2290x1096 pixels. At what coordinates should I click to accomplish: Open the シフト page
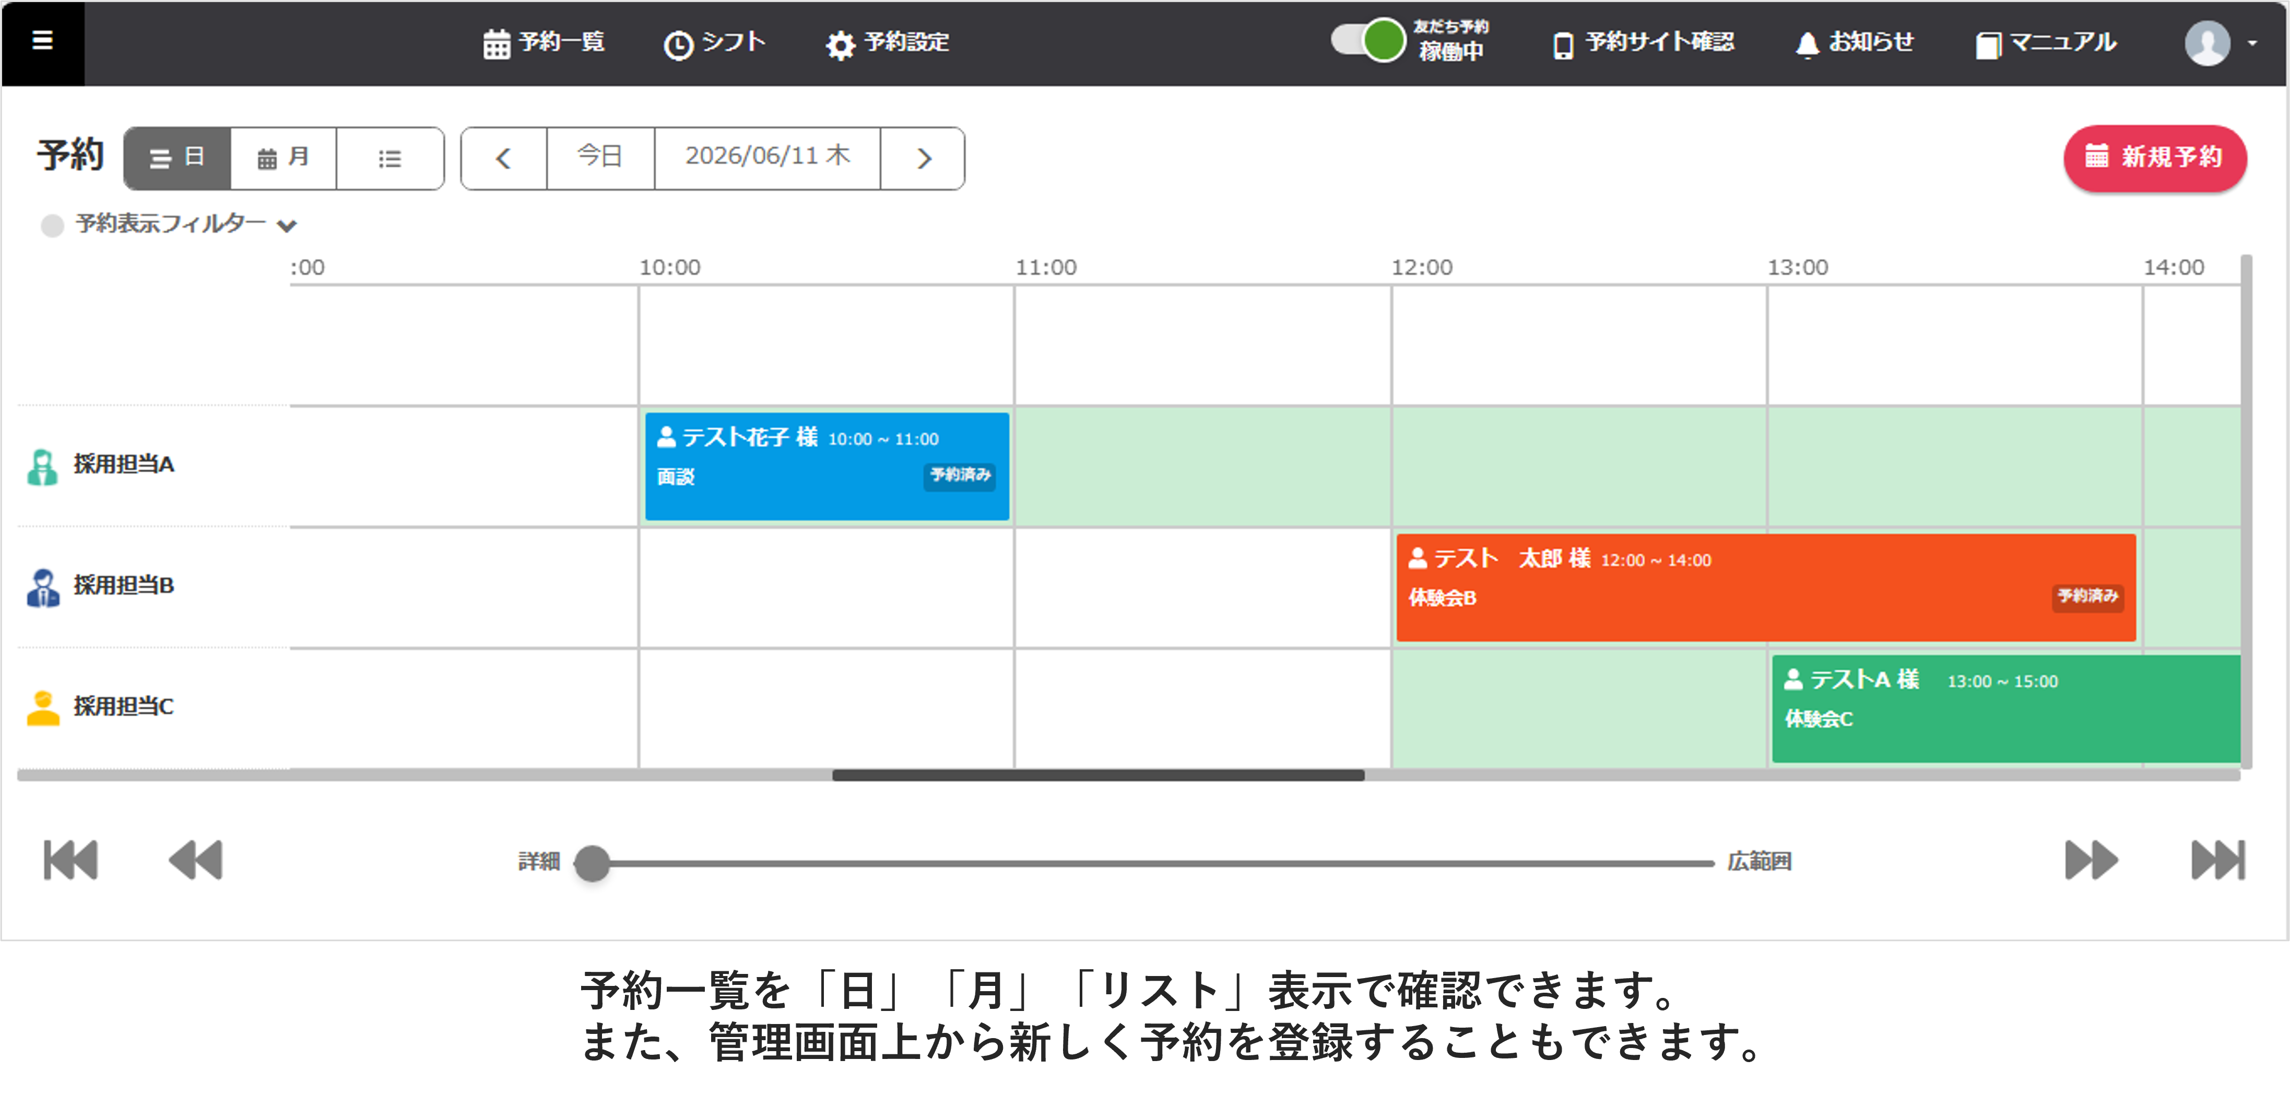[715, 43]
